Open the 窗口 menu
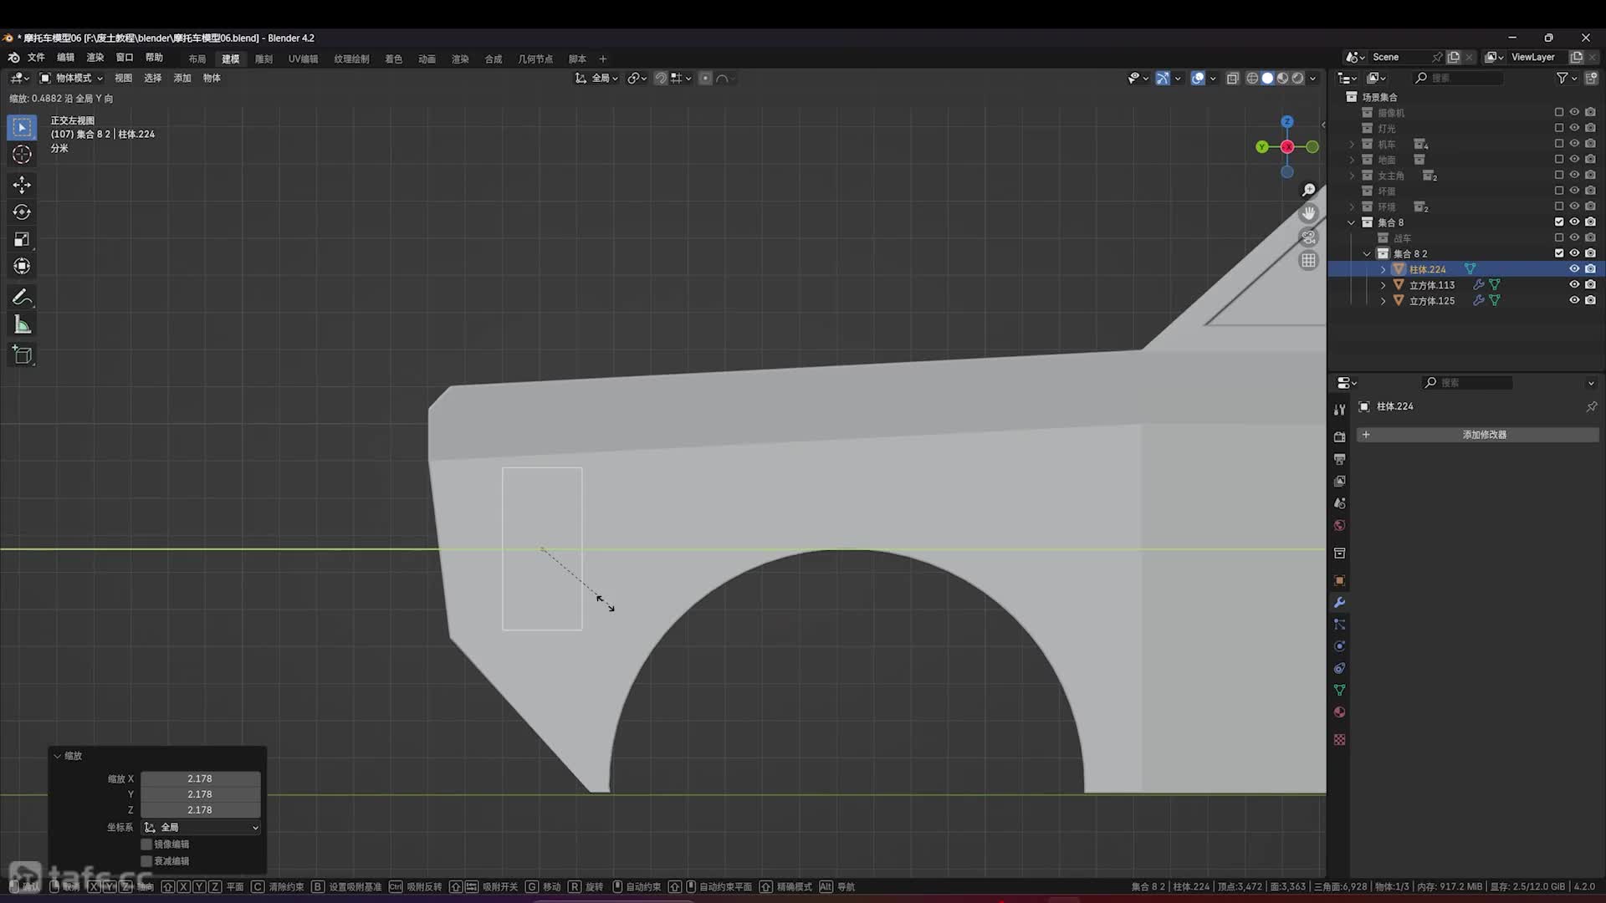The height and width of the screenshot is (903, 1606). pos(125,58)
